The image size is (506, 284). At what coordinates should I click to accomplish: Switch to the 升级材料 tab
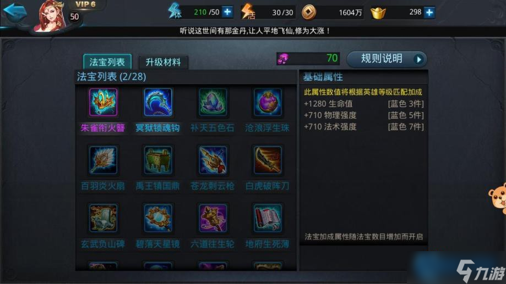[164, 62]
